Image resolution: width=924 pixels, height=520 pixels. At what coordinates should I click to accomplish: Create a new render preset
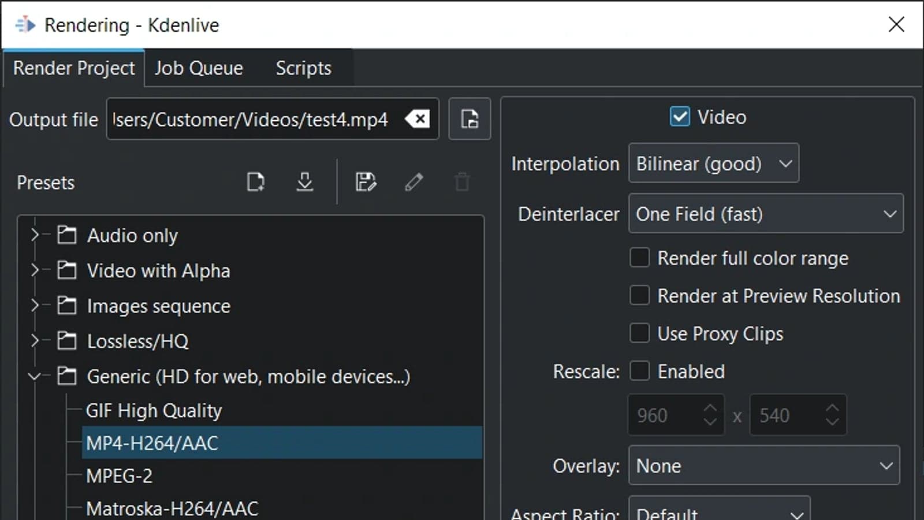pos(255,182)
